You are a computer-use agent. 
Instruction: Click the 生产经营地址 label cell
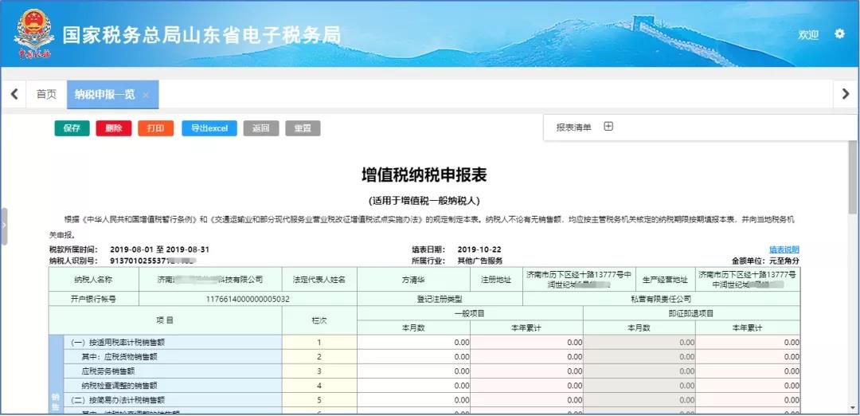(x=665, y=280)
